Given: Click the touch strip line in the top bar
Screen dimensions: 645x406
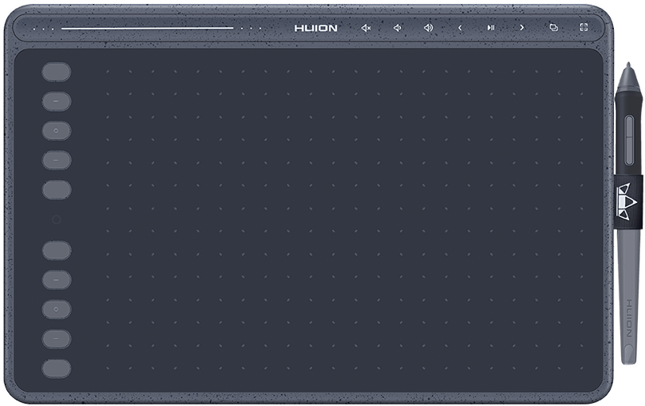Looking at the screenshot, I should pyautogui.click(x=148, y=28).
